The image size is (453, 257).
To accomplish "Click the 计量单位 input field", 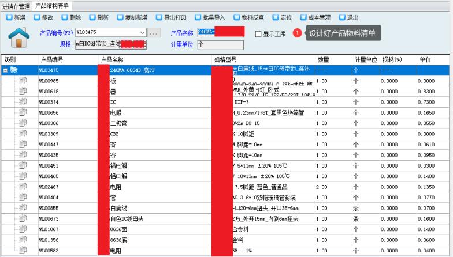I will [x=220, y=44].
